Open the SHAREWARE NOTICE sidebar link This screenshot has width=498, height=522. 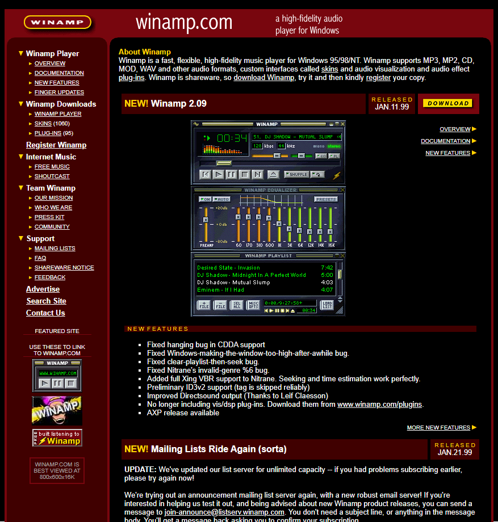[x=64, y=268]
